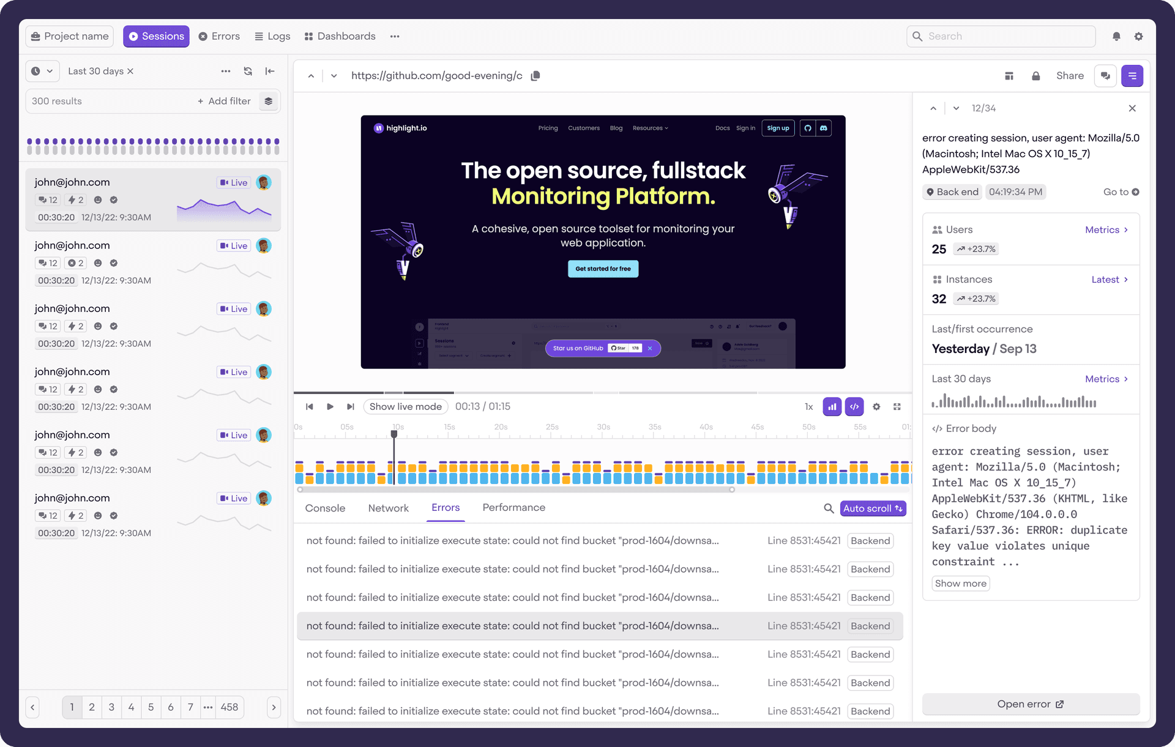Click the privacy lock icon above the player
Screen dimensions: 1175x747
click(1036, 75)
